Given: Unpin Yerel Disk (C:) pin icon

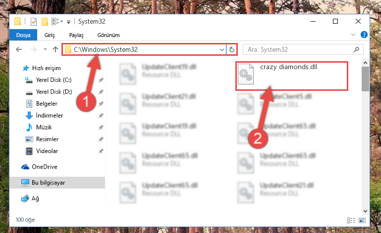Looking at the screenshot, I should [x=101, y=80].
